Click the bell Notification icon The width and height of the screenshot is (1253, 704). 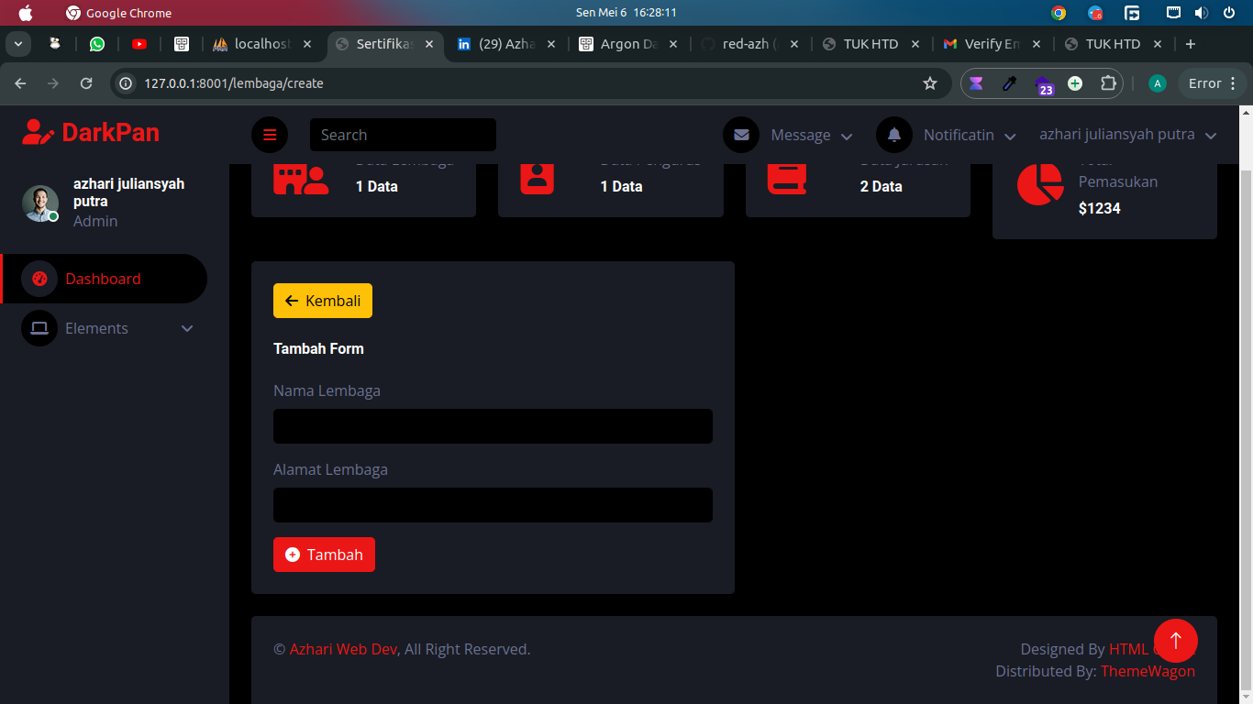[894, 135]
